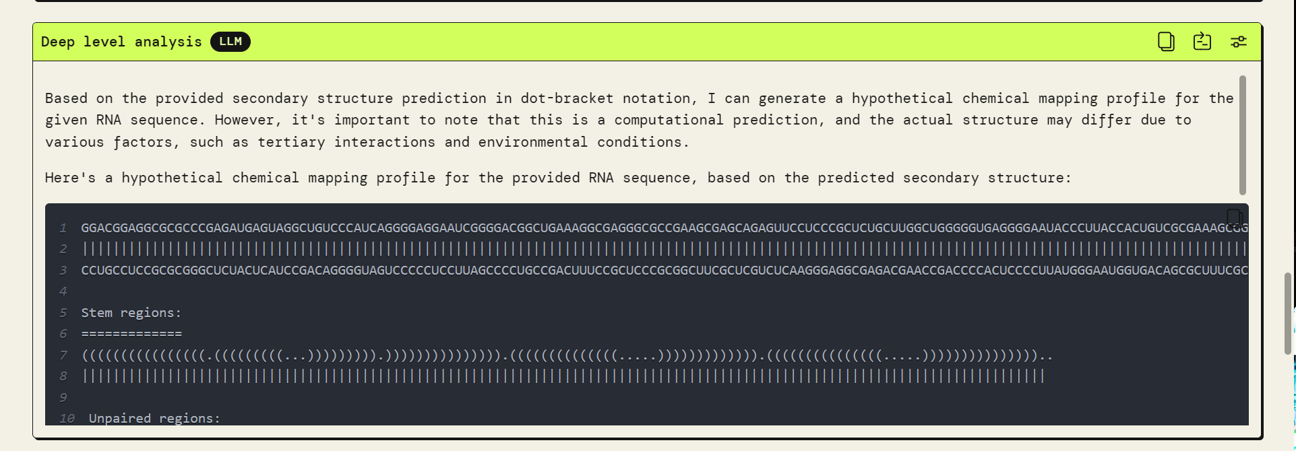Click the sentence starting 'Here's a hypothetical'
The height and width of the screenshot is (451, 1296).
click(x=558, y=178)
